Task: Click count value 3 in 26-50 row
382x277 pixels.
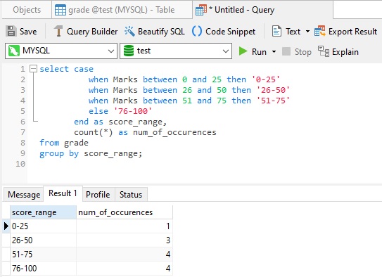Action: point(125,240)
